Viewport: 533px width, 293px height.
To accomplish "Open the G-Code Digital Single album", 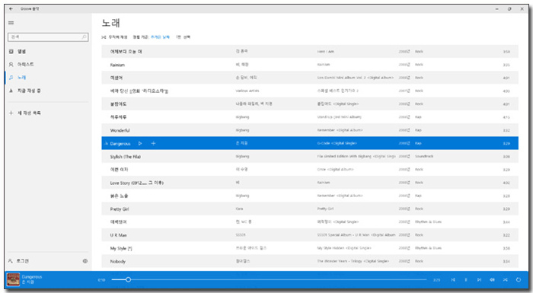I will (x=337, y=143).
